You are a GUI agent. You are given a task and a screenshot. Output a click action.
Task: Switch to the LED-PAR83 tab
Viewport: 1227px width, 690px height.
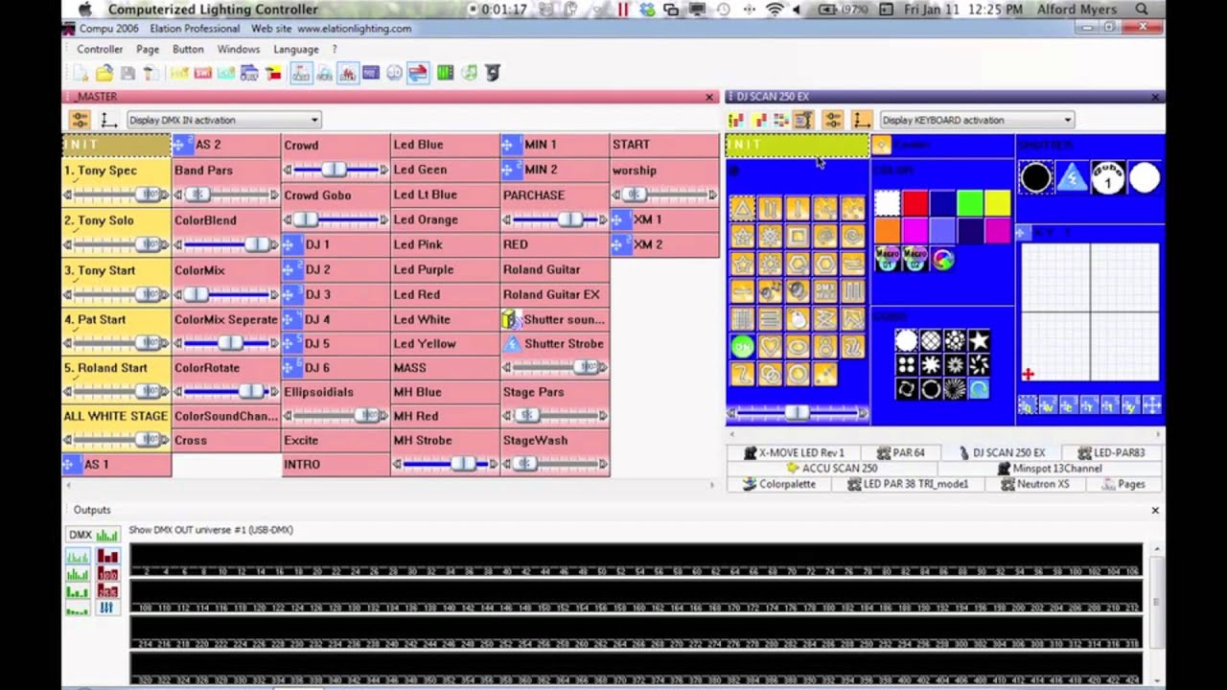[1111, 452]
